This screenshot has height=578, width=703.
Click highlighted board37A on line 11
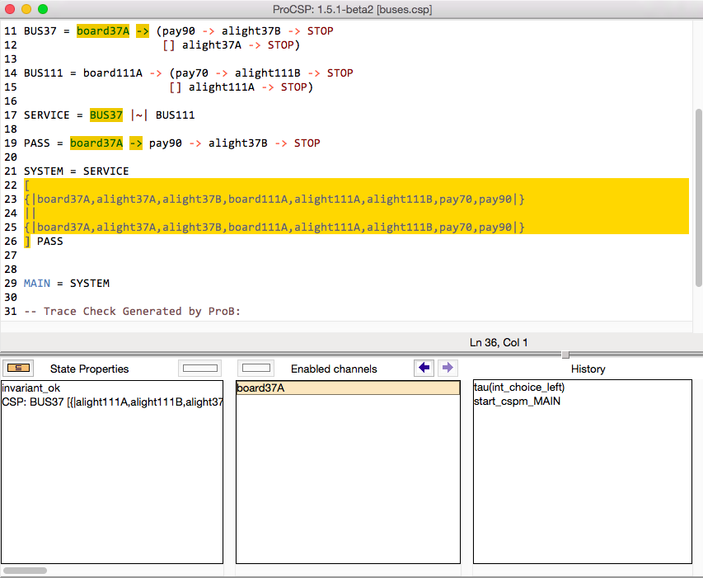(103, 31)
